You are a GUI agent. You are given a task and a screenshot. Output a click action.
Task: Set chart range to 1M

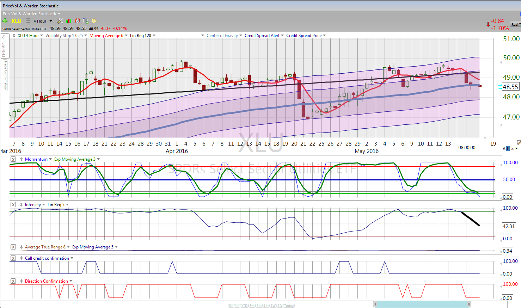(x=266, y=306)
